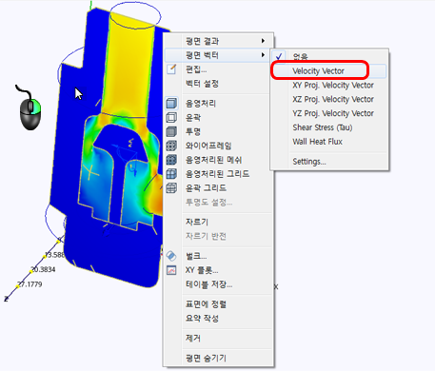Image resolution: width=435 pixels, height=371 pixels.
Task: Select 음영처리된 그리드 display mode
Action: point(218,174)
